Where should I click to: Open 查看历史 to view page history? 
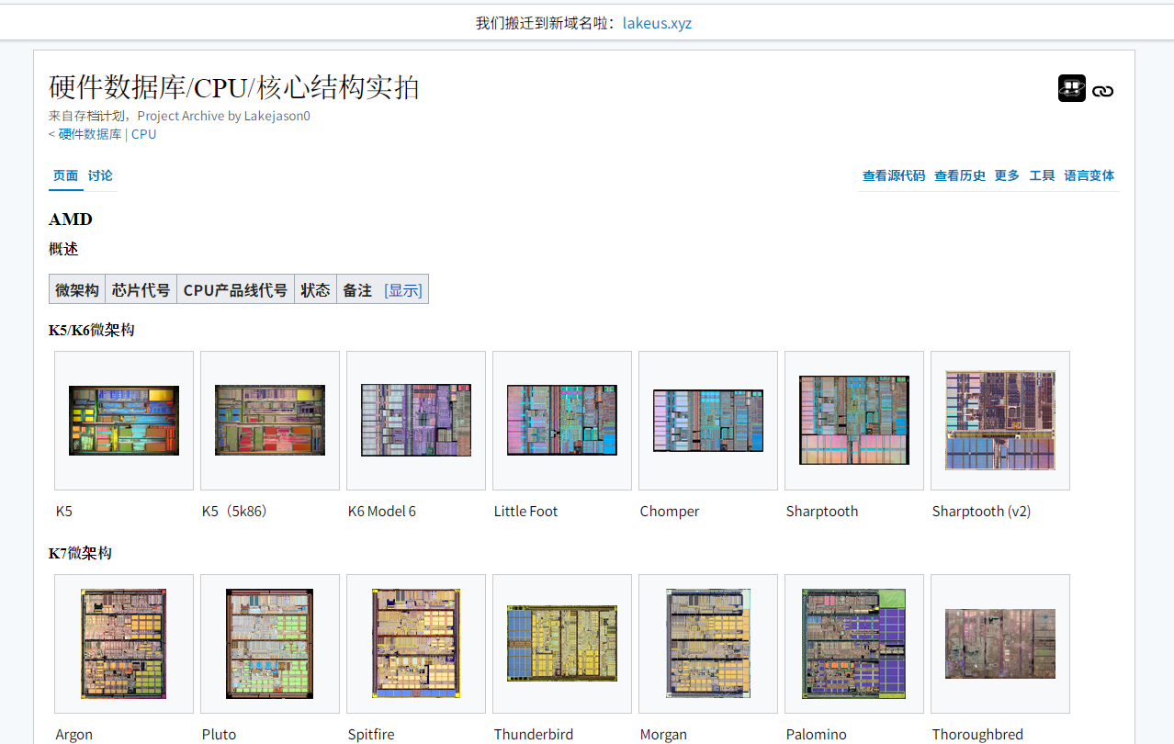click(959, 175)
